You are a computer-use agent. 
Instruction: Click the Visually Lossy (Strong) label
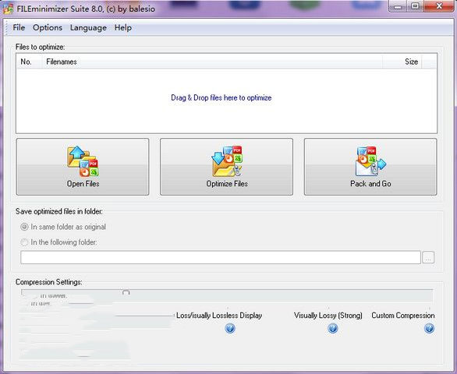click(328, 316)
